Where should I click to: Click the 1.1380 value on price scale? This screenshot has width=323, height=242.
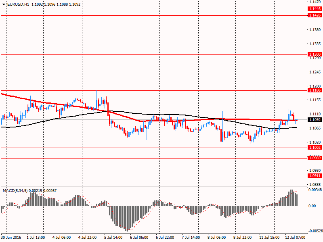coord(315,29)
